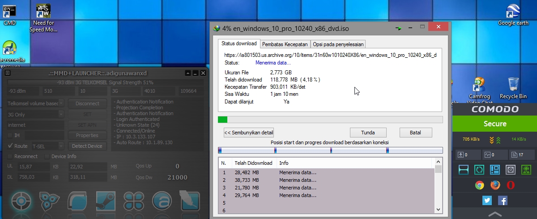Pause download with Tunda button

pyautogui.click(x=368, y=133)
